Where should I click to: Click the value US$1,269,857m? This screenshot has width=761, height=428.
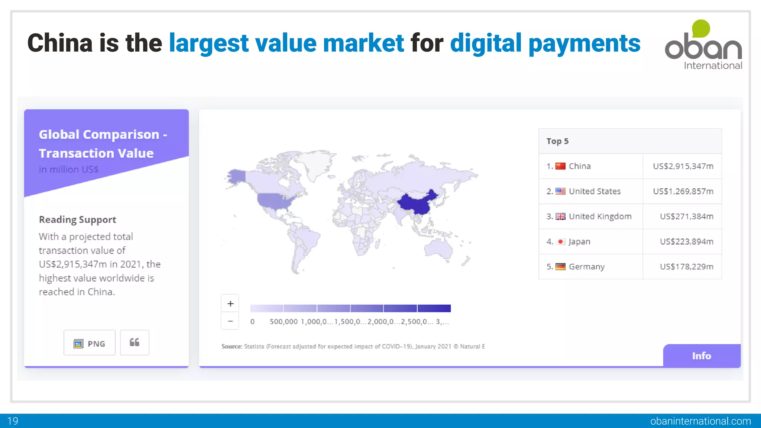tap(683, 191)
